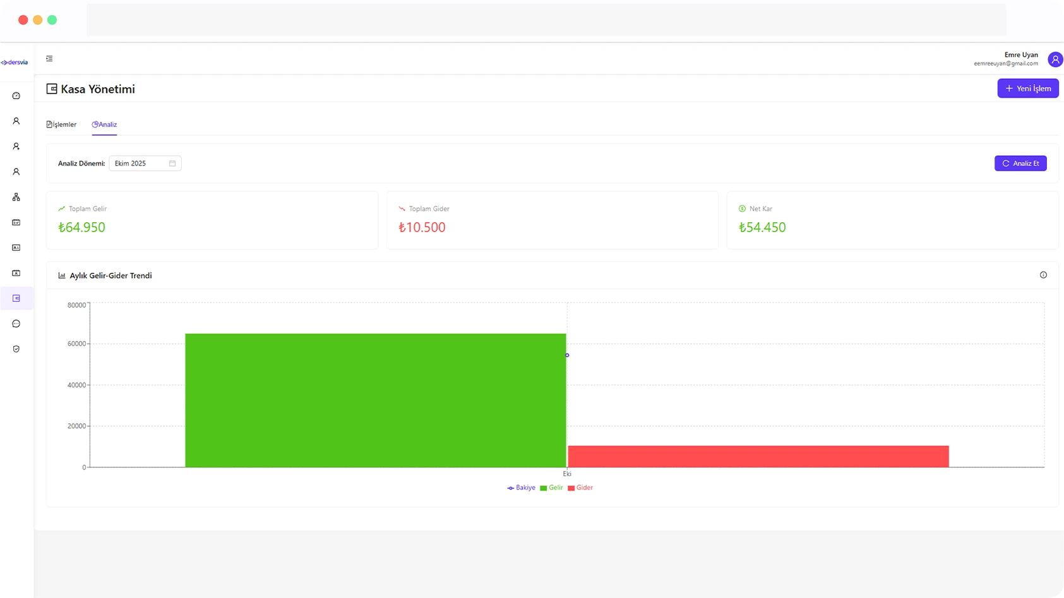
Task: Click the calendar check icon in sidebar
Action: point(16,222)
